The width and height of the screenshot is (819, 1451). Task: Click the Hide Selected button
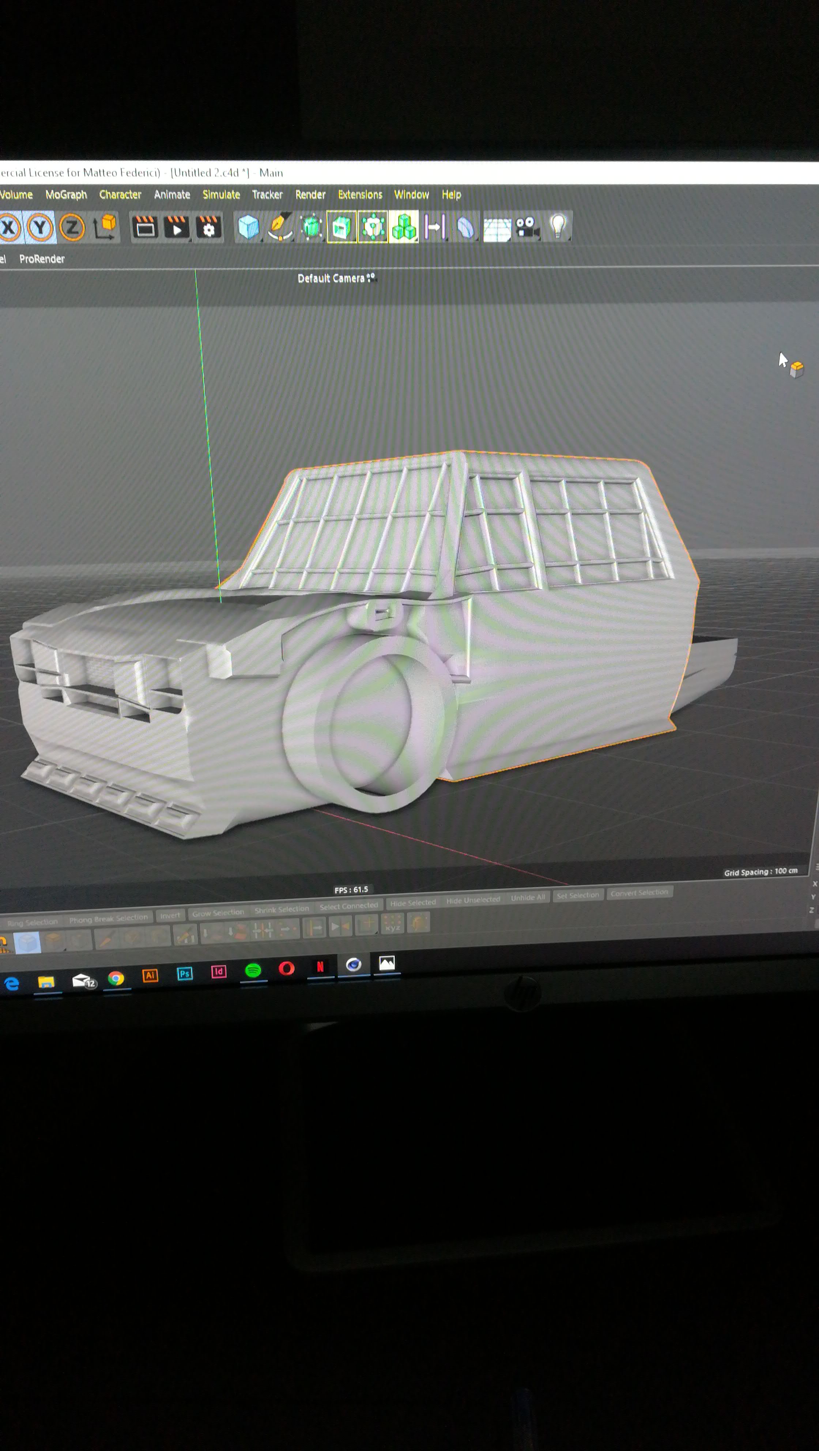click(413, 902)
